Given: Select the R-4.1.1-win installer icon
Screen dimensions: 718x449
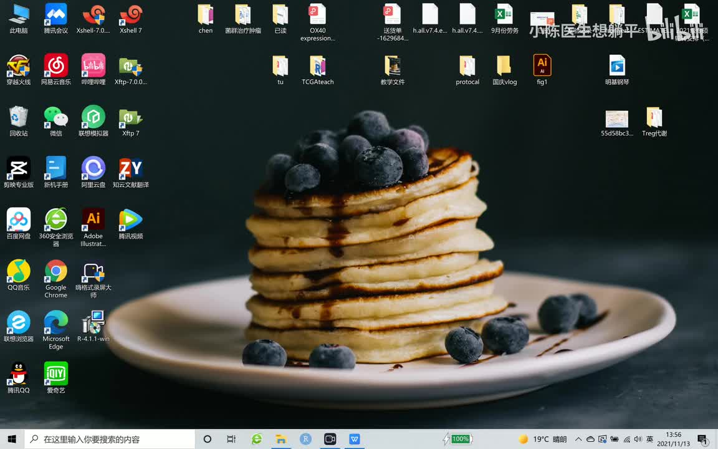Looking at the screenshot, I should pos(93,327).
